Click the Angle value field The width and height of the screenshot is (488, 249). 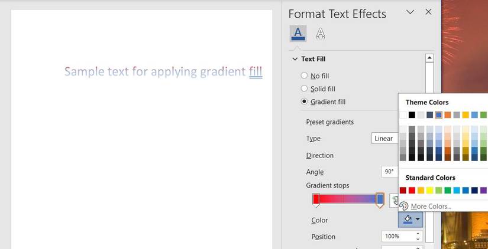tap(389, 172)
